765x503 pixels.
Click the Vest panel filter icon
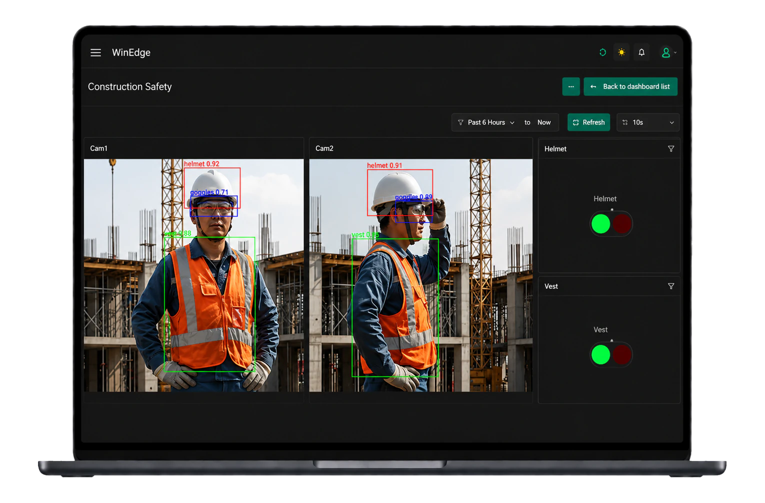pyautogui.click(x=671, y=286)
